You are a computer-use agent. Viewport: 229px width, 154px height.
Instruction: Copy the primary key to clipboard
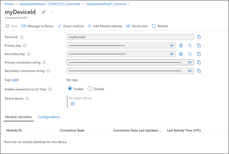coord(199,45)
